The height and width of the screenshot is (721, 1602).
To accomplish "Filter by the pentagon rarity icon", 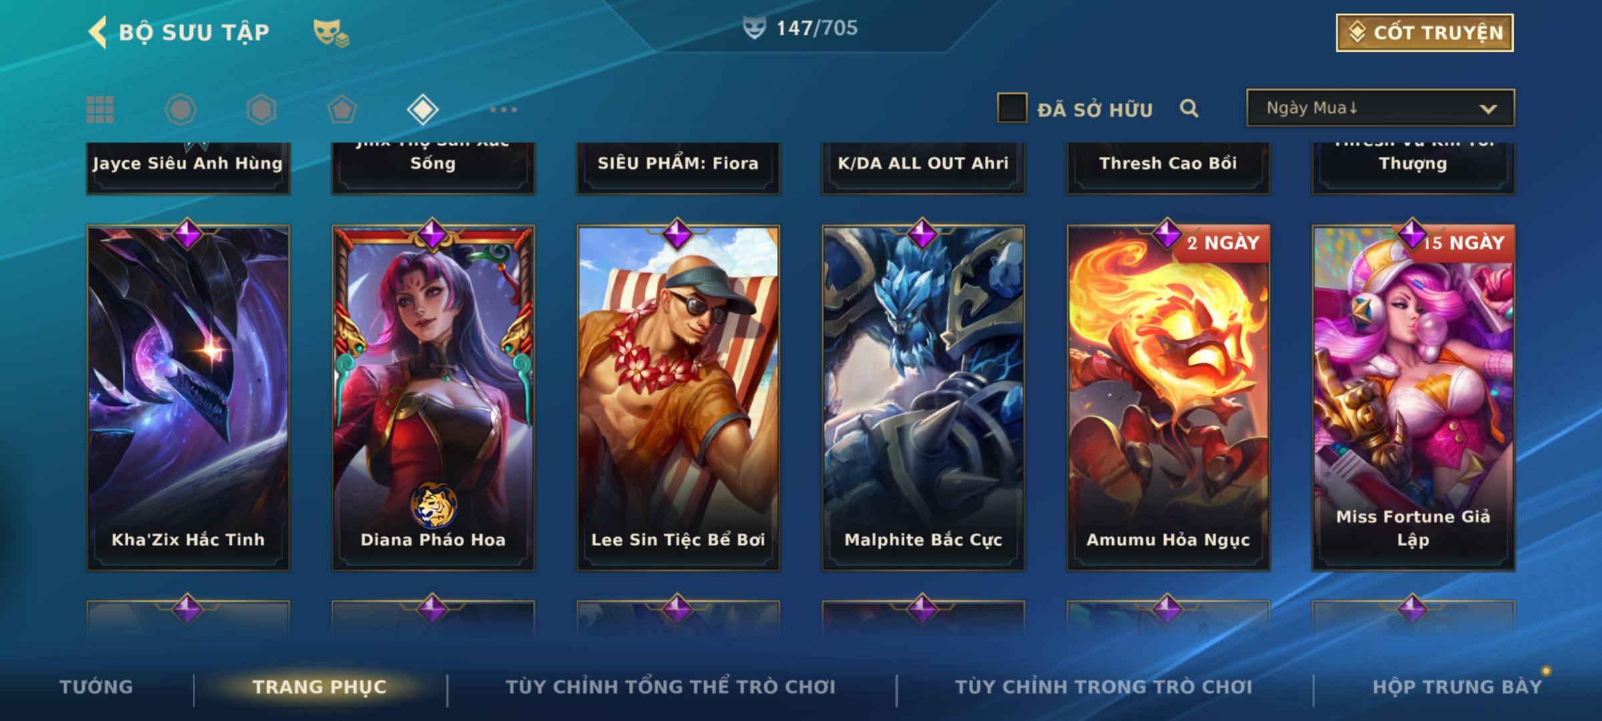I will (x=342, y=109).
